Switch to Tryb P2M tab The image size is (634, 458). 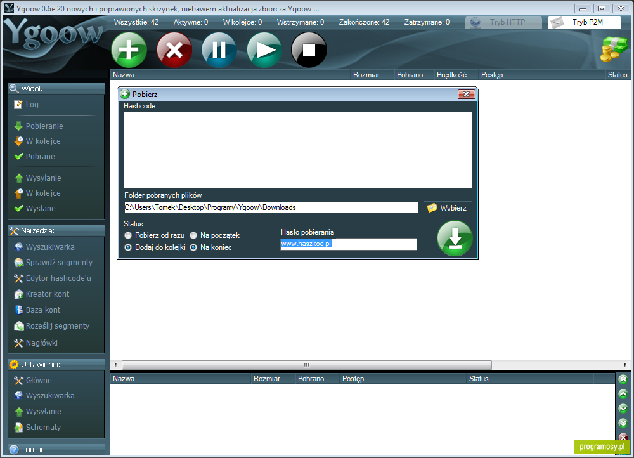point(585,22)
